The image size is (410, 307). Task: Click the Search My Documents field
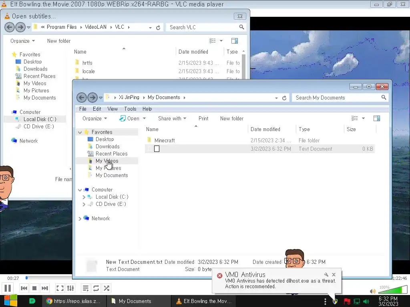[336, 98]
